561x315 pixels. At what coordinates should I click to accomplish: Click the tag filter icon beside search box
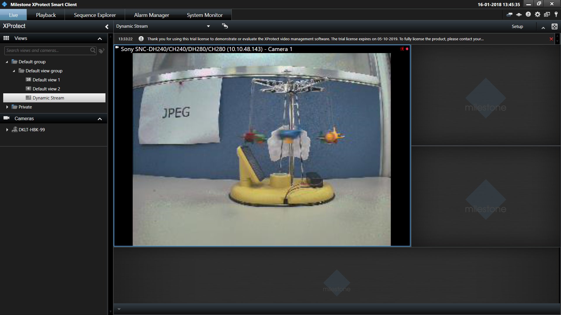point(101,51)
